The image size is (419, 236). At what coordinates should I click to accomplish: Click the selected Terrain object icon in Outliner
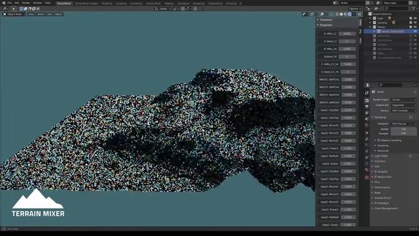click(379, 31)
